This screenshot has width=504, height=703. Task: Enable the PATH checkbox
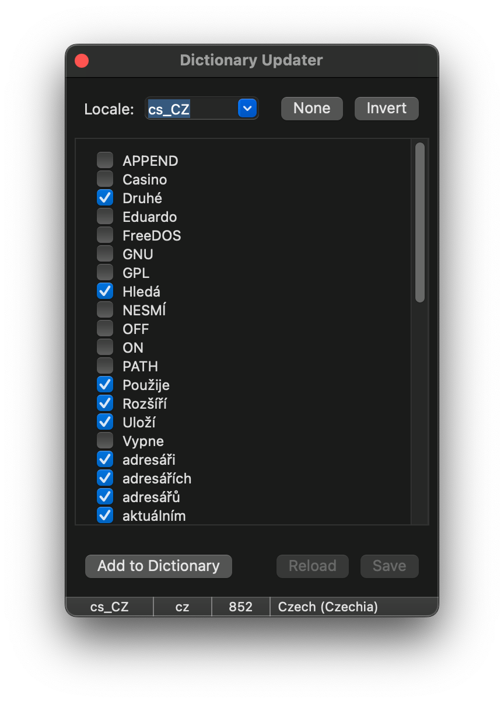point(105,366)
